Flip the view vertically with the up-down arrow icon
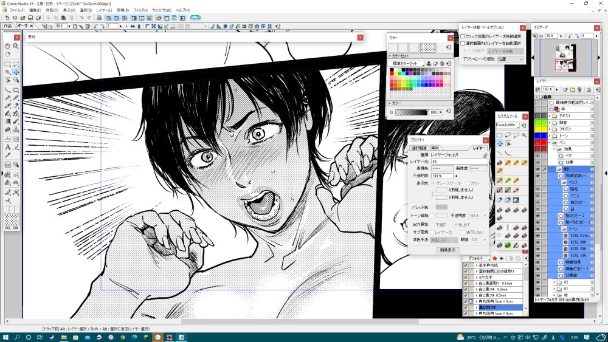 click(139, 26)
